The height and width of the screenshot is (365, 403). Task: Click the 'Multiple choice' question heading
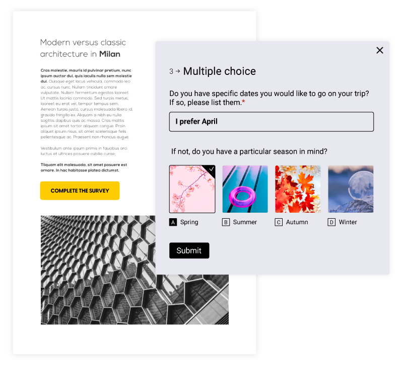click(x=220, y=71)
